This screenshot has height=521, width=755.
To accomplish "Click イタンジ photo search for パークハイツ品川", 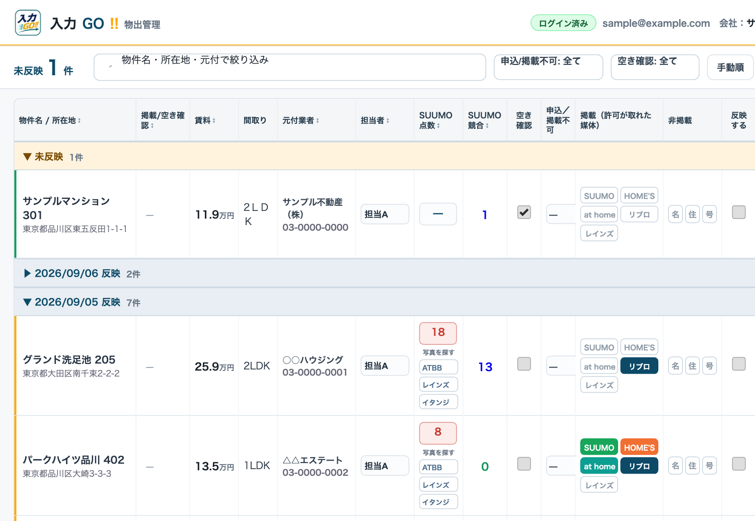I will [438, 502].
